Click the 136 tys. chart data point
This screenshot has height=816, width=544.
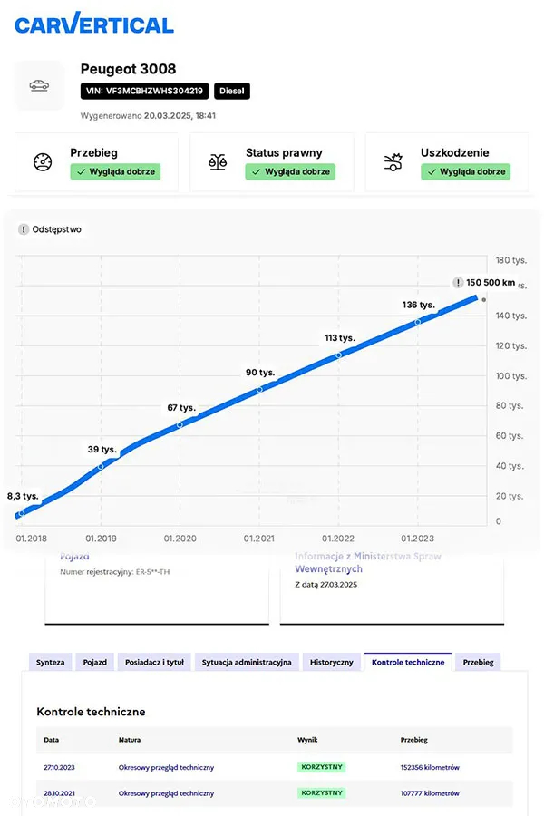click(x=417, y=323)
